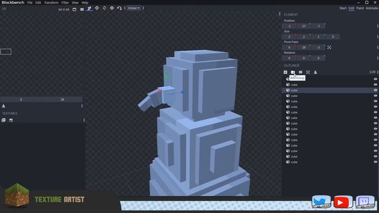Click the blue Z-axis gizmo handle
The height and width of the screenshot is (213, 379).
pyautogui.click(x=182, y=92)
